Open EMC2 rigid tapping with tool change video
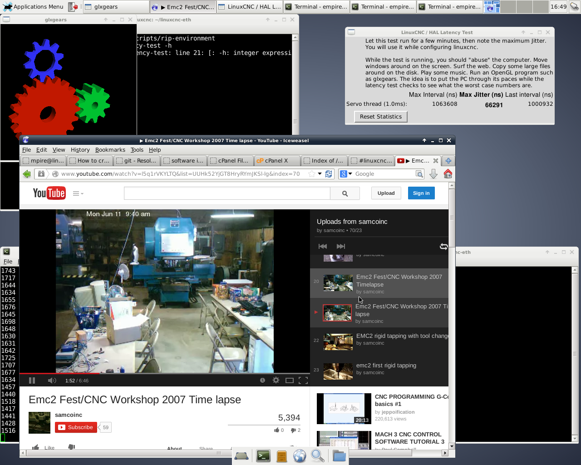581x465 pixels. (x=403, y=336)
